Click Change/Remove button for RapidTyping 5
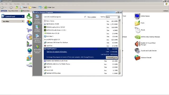The width and height of the screenshot is (169, 95). (x=112, y=58)
